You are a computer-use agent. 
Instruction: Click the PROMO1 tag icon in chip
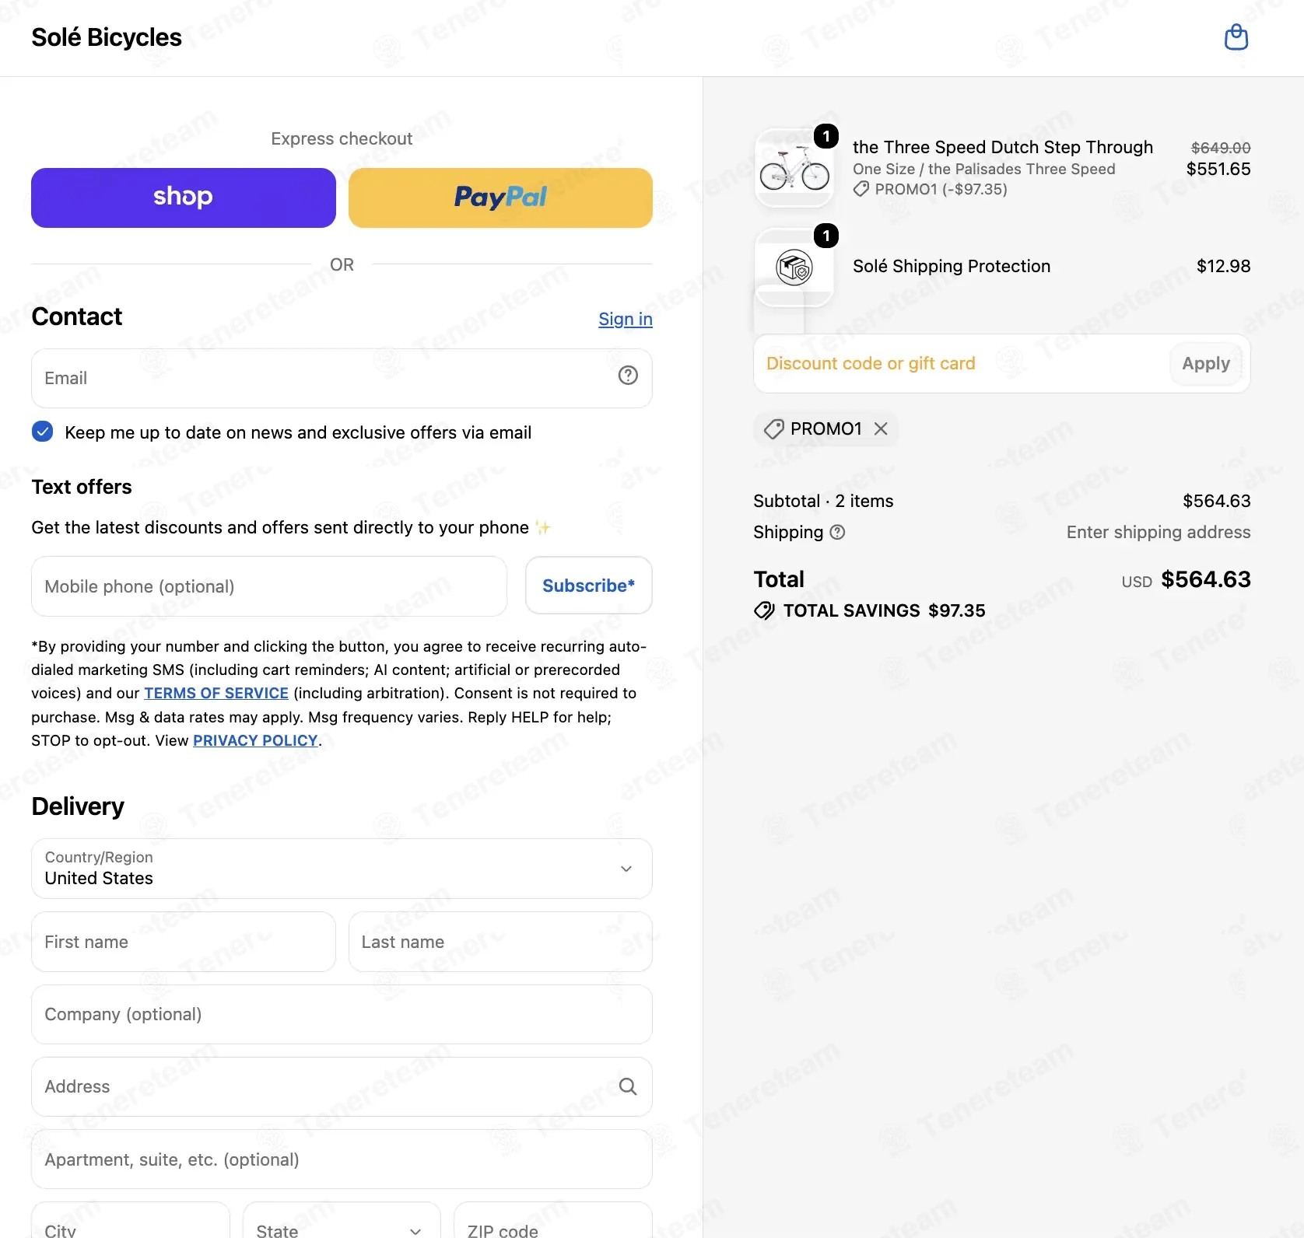point(774,428)
